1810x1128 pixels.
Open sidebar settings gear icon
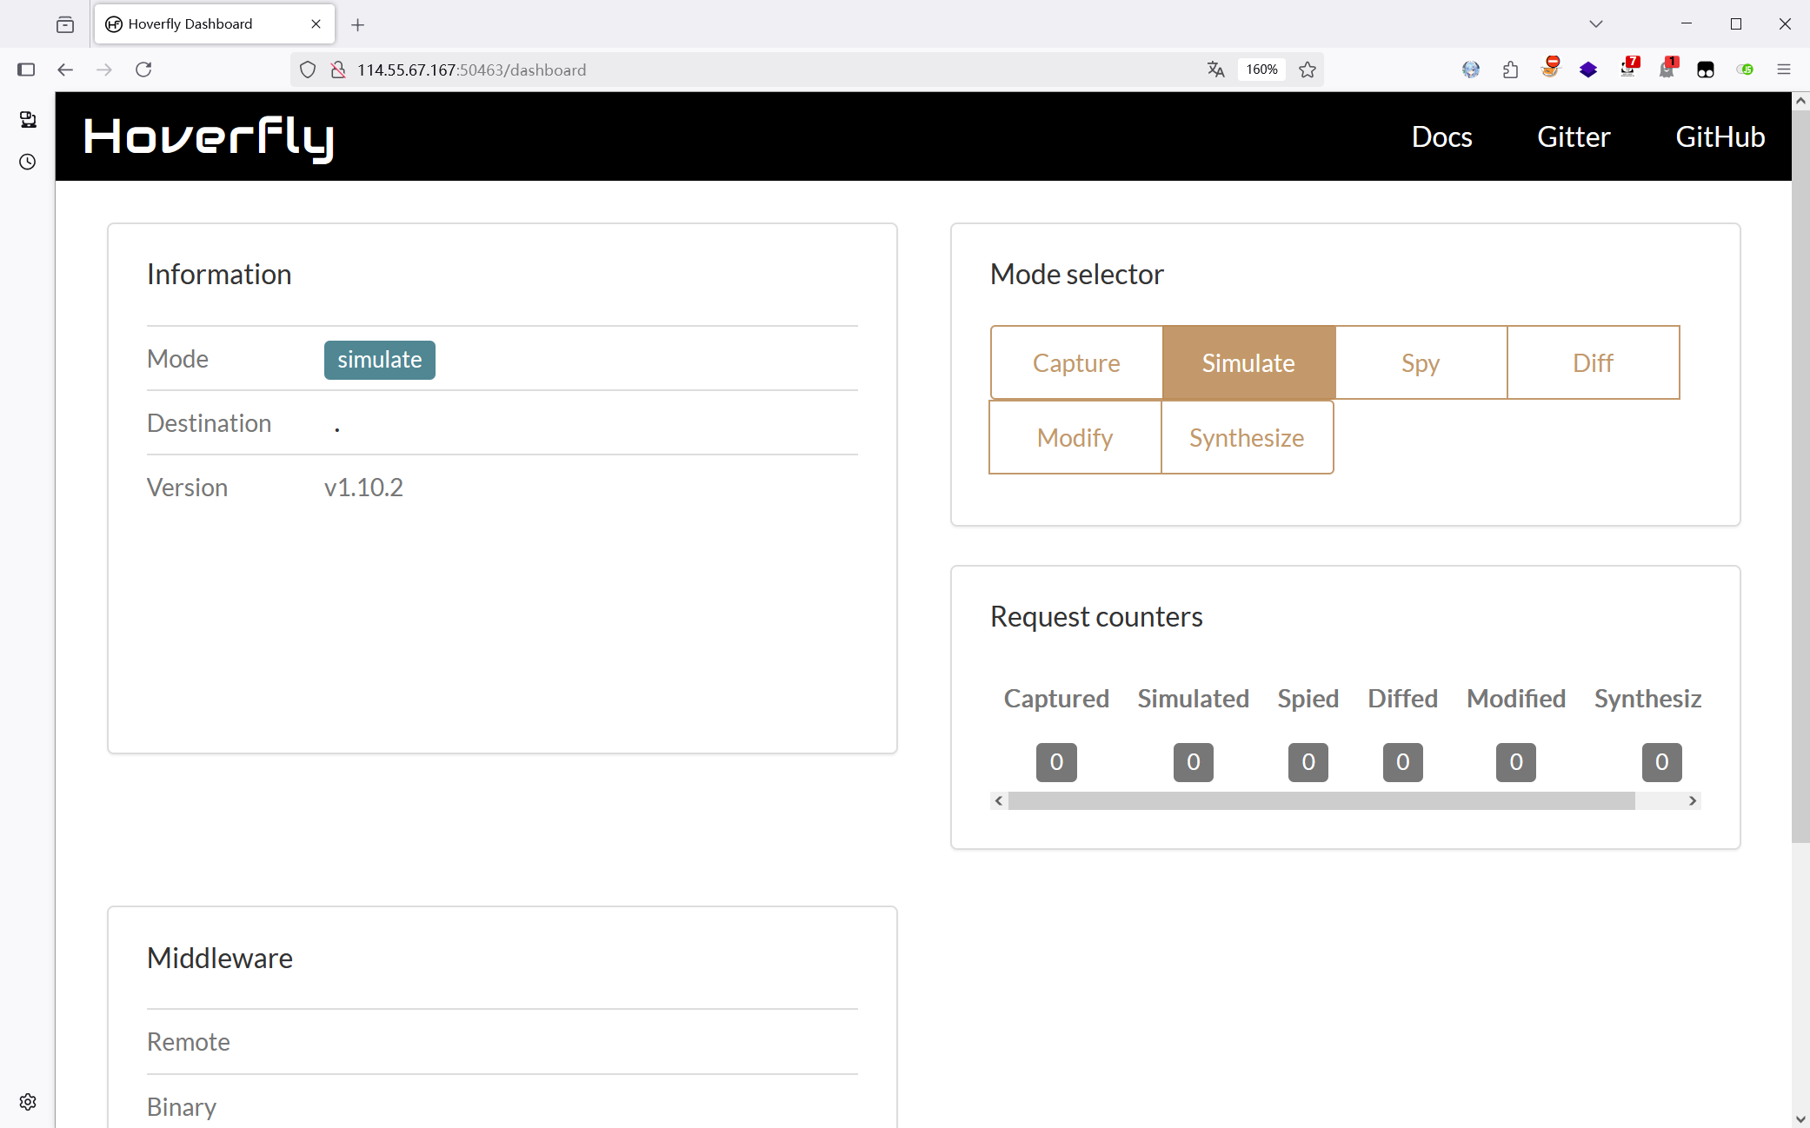click(28, 1102)
